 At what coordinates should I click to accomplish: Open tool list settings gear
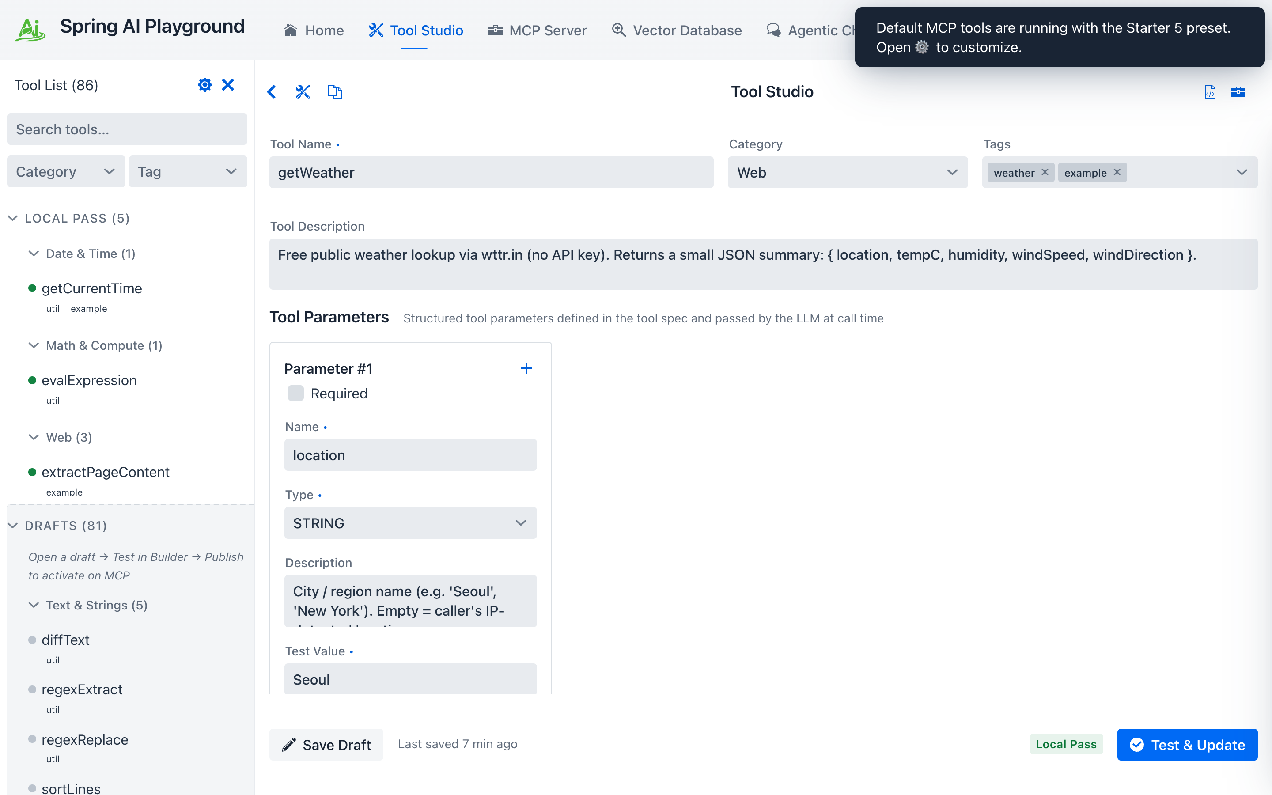tap(204, 85)
